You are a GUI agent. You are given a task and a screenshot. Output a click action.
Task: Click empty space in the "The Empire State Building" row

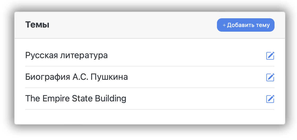point(196,99)
